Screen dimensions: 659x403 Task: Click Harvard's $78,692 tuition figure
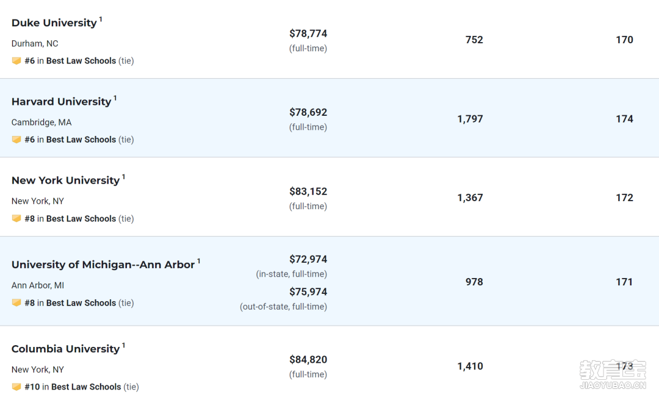308,113
